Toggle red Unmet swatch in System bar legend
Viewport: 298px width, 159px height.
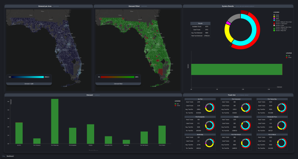(x=287, y=57)
